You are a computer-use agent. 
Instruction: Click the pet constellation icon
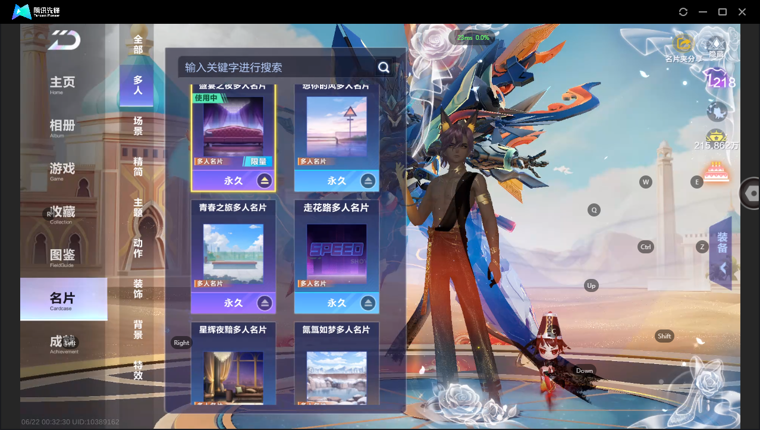point(717,111)
